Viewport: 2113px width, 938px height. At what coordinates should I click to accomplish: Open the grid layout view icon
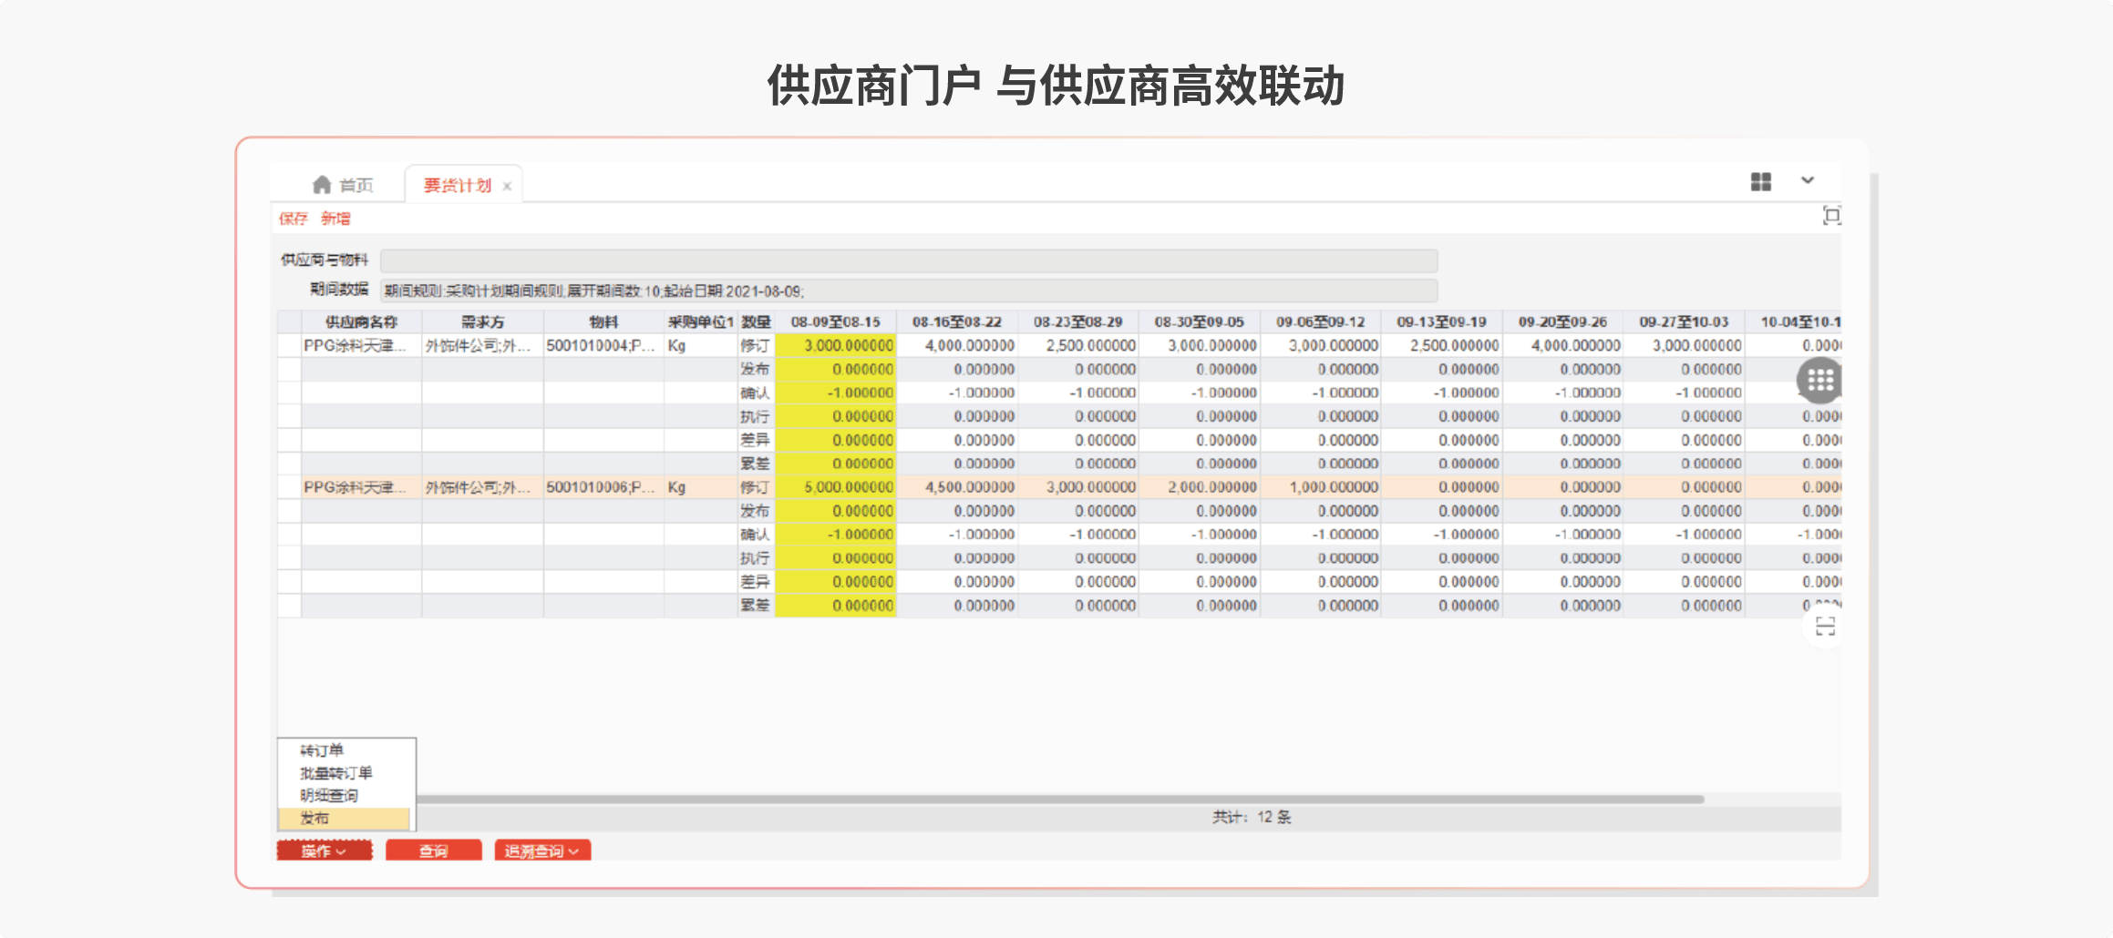(1760, 182)
